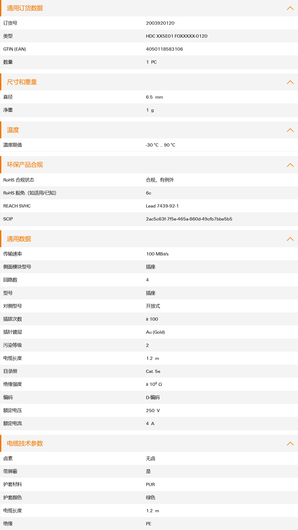Click insulation strength value ≥ 10⁸ Ω

click(x=154, y=384)
